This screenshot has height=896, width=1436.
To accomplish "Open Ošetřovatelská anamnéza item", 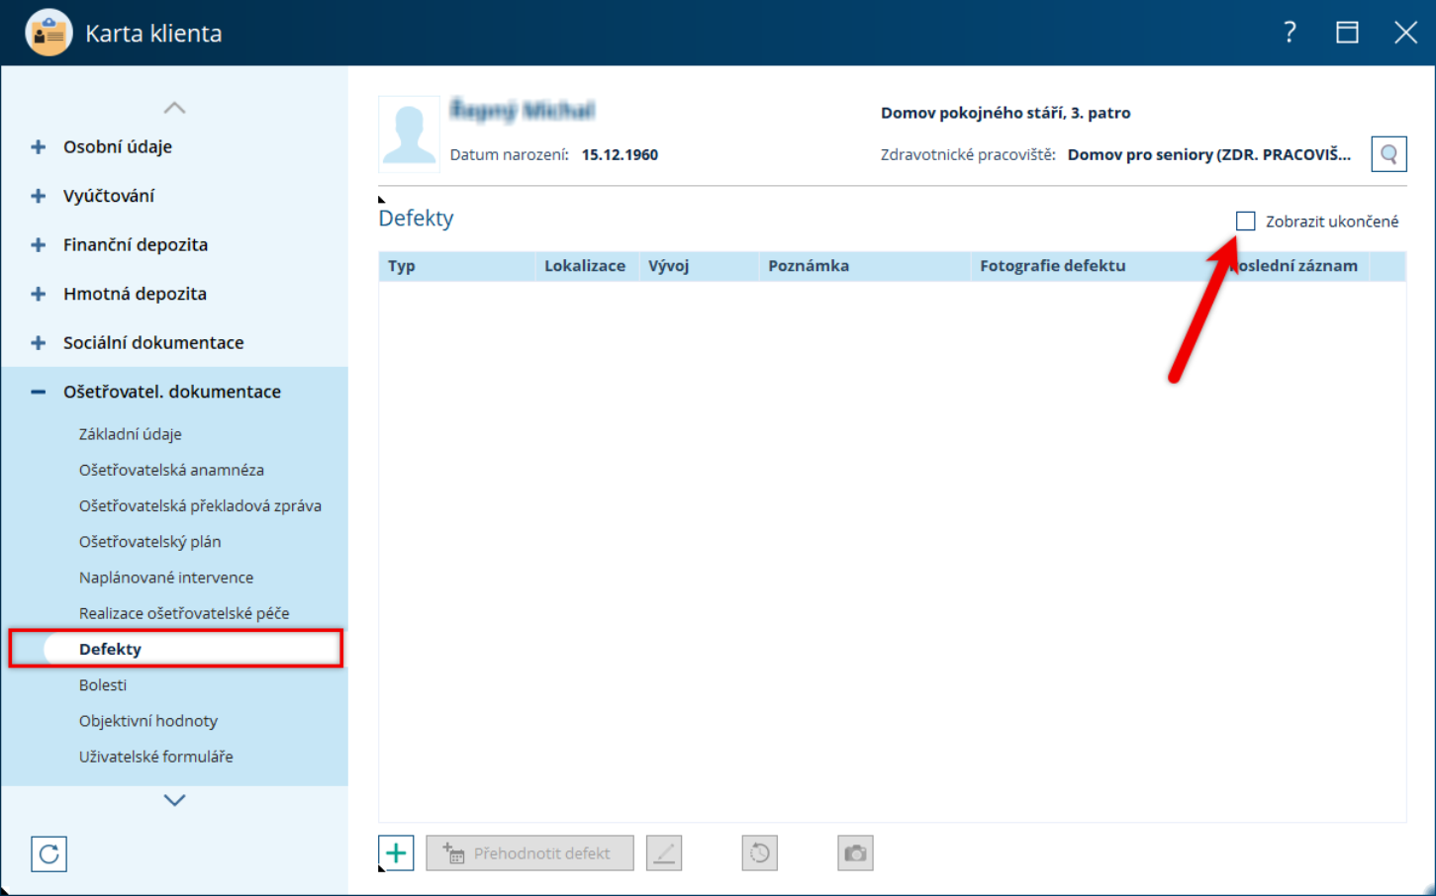I will click(171, 470).
